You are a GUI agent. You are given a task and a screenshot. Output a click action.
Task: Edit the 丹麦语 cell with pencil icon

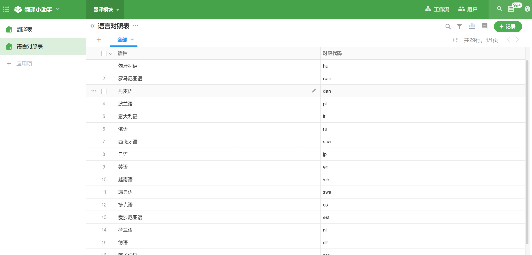[314, 91]
